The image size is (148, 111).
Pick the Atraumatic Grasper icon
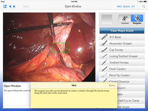tap(104, 43)
